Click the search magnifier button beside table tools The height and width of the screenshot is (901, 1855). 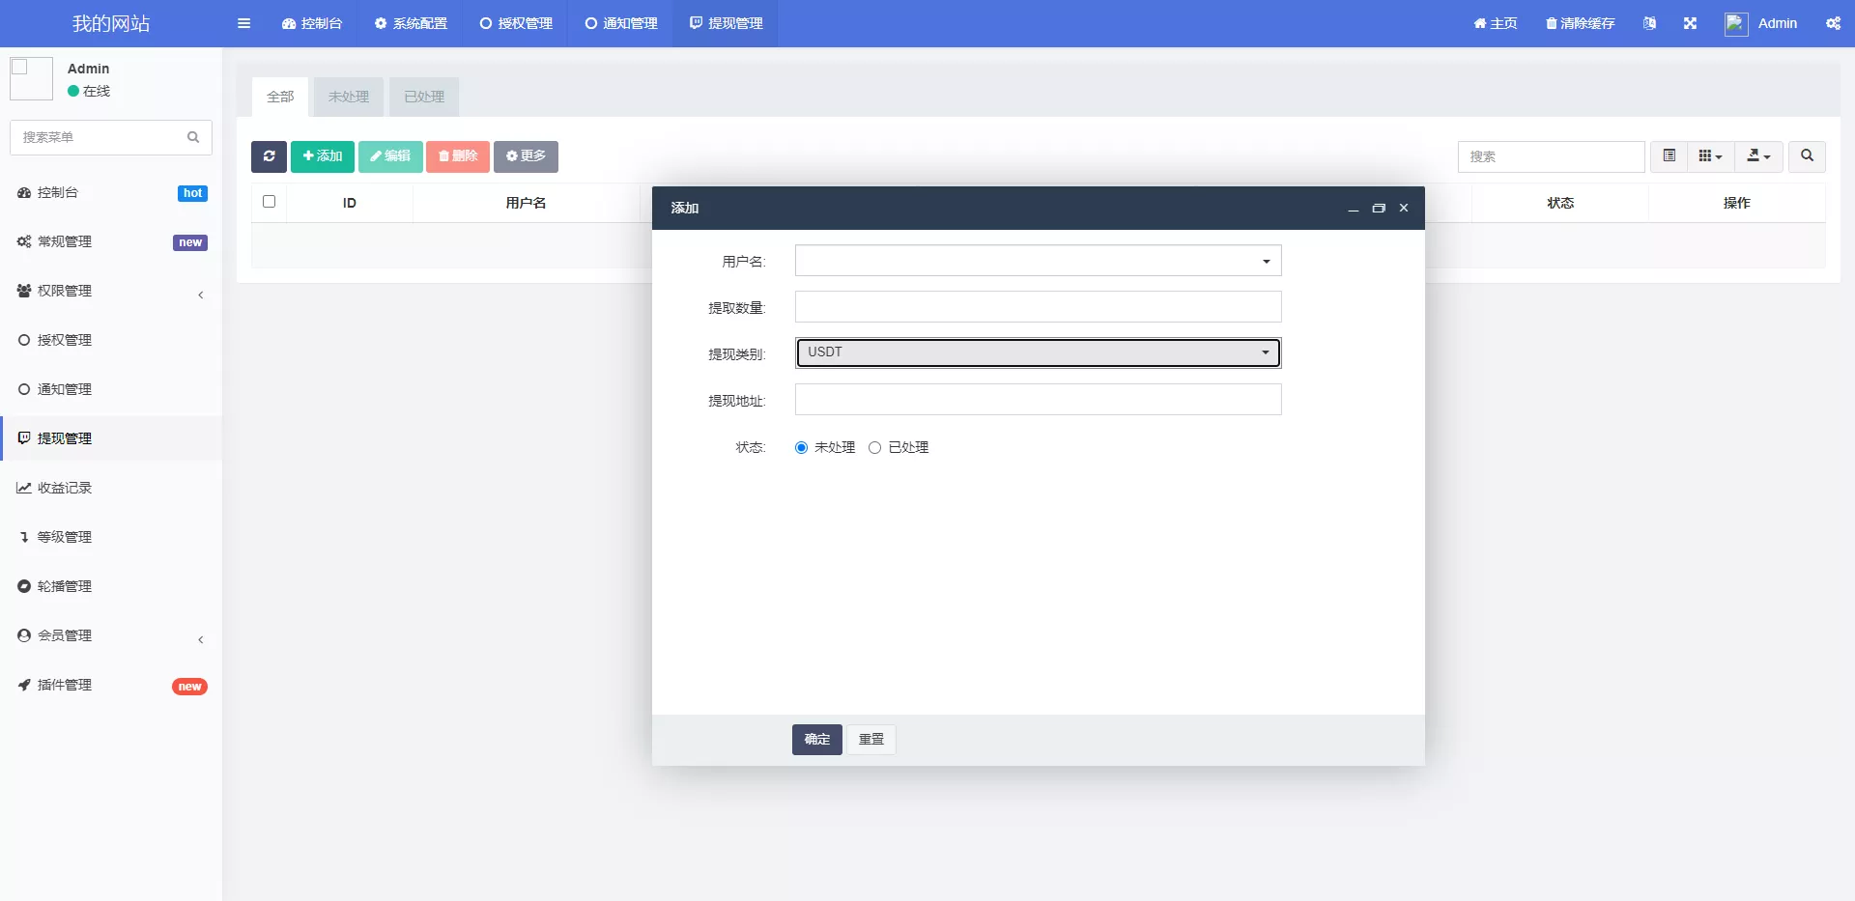coord(1807,156)
